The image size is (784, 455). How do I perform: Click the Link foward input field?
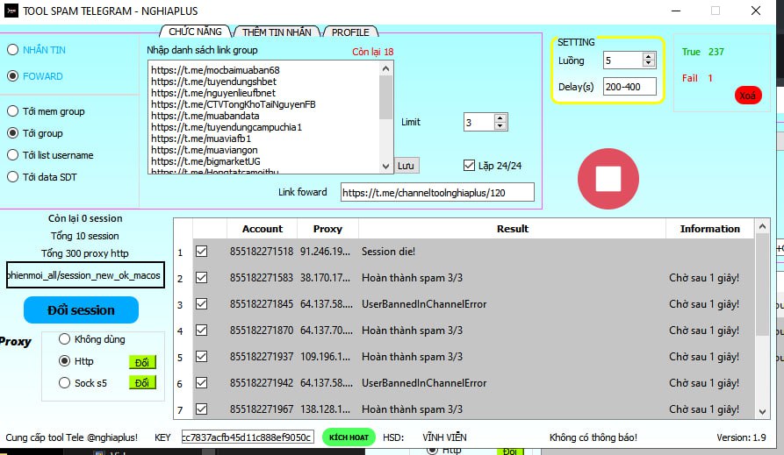pos(437,192)
